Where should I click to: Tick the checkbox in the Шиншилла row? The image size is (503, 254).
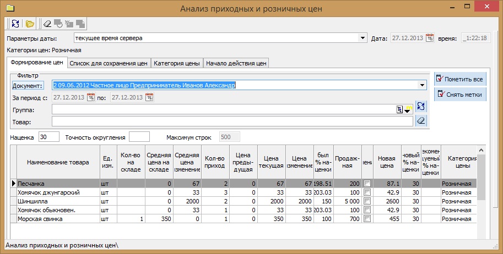pos(367,201)
